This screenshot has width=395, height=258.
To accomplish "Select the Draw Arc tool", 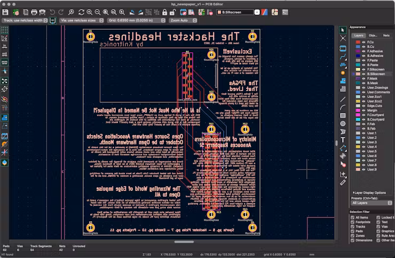I will 343,107.
